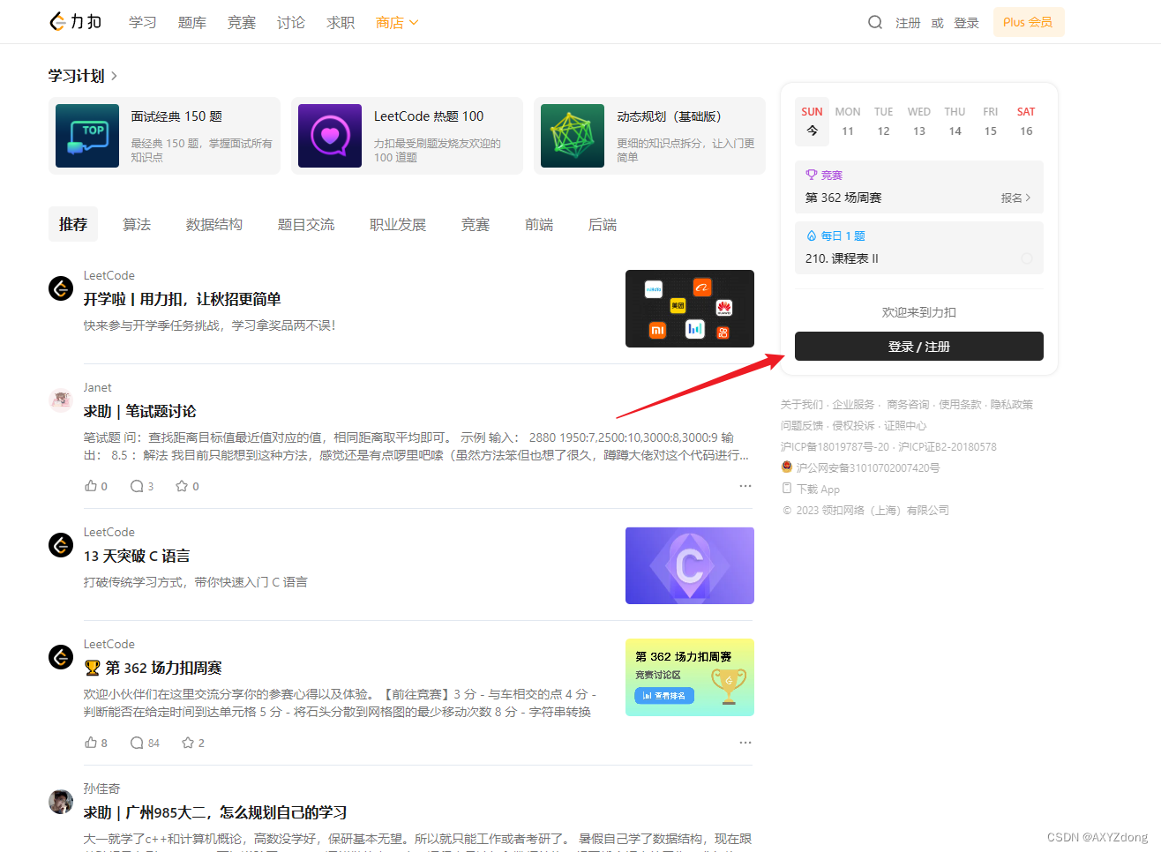Open more options on 笔试题讨论 post
The image size is (1161, 852).
pos(745,486)
